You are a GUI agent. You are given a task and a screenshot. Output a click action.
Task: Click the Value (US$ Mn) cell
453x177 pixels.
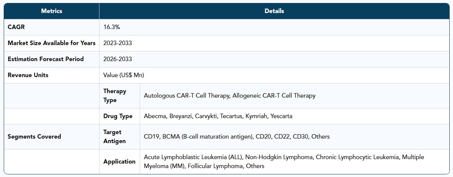[124, 75]
